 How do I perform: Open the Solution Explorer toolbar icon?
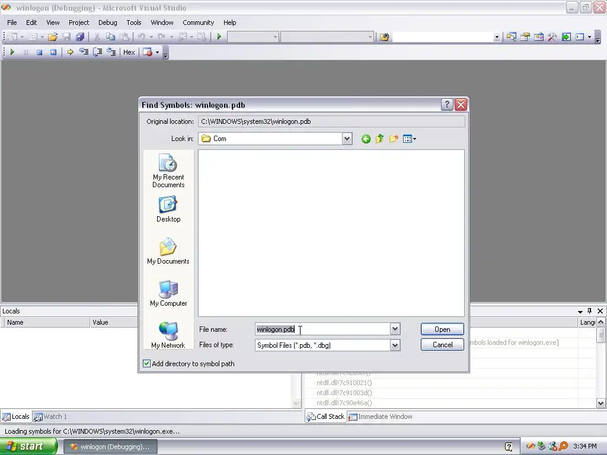(511, 37)
